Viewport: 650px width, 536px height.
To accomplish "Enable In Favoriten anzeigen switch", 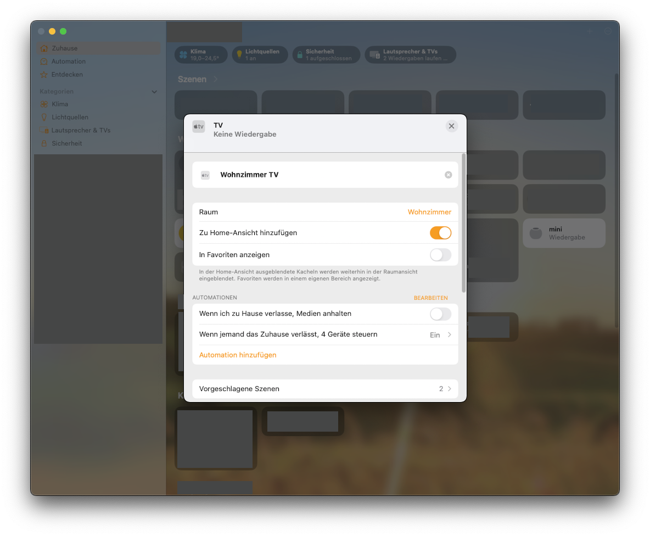I will tap(440, 255).
